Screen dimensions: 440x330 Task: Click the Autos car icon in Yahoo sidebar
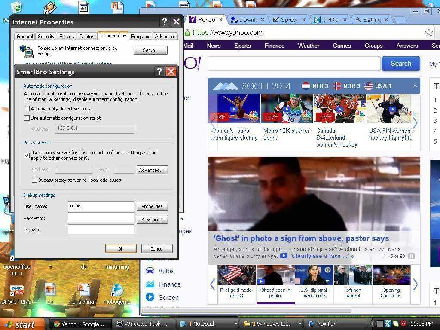click(150, 271)
